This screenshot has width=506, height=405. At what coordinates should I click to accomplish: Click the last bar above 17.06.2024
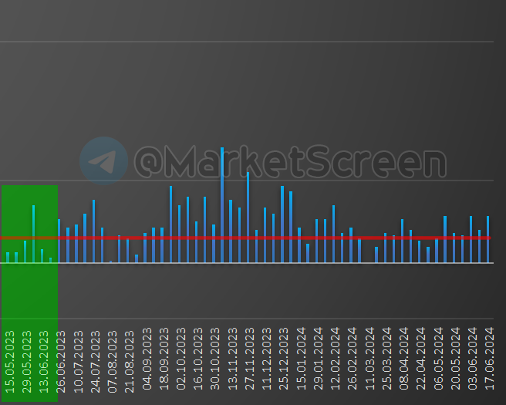(x=488, y=239)
